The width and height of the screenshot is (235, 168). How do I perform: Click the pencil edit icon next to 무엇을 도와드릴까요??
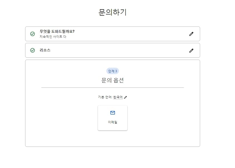coord(191,34)
